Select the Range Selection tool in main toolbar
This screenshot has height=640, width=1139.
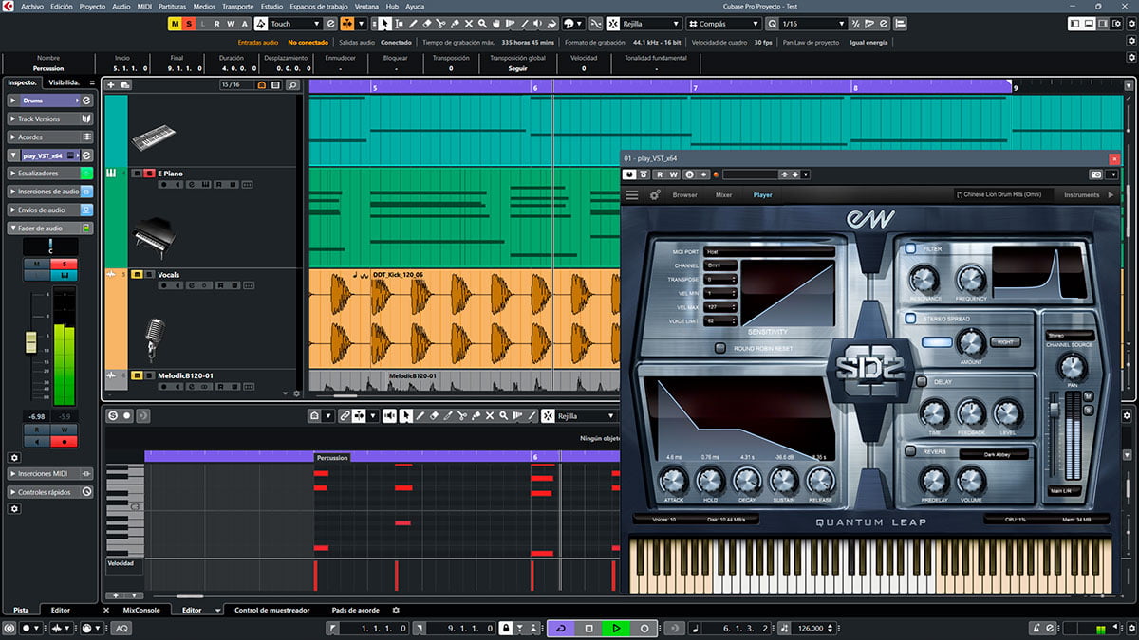pyautogui.click(x=399, y=24)
